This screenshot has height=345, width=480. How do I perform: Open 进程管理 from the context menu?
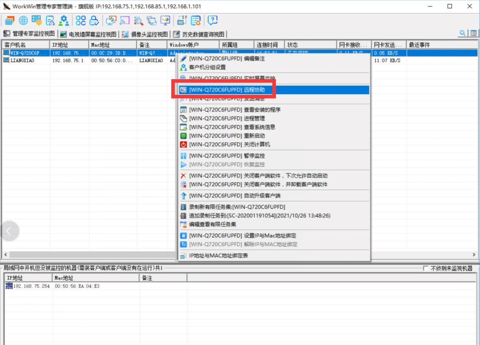click(x=274, y=118)
